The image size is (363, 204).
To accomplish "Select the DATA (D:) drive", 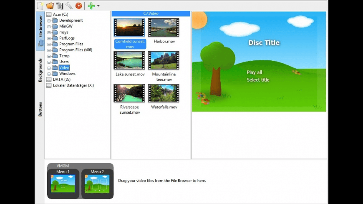I will tap(62, 79).
